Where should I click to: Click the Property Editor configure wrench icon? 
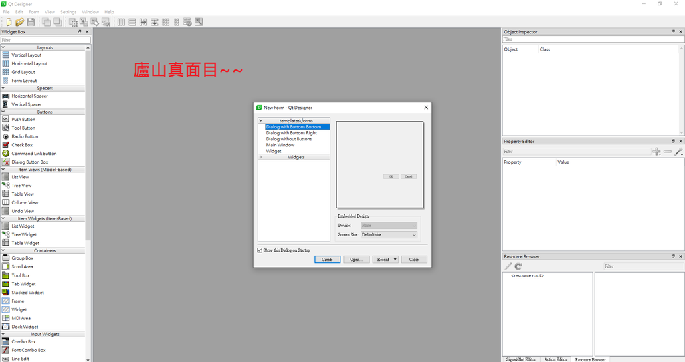[x=678, y=152]
